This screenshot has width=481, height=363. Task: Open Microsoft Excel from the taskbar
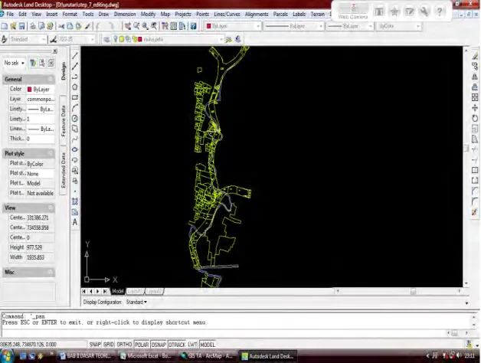(x=146, y=356)
